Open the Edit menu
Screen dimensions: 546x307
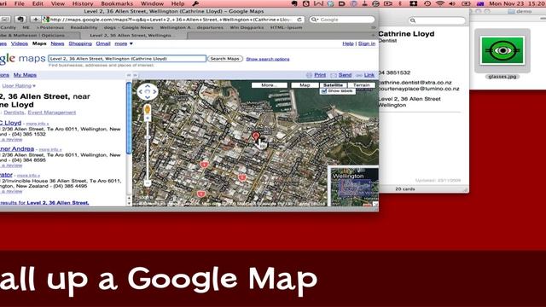(x=38, y=3)
